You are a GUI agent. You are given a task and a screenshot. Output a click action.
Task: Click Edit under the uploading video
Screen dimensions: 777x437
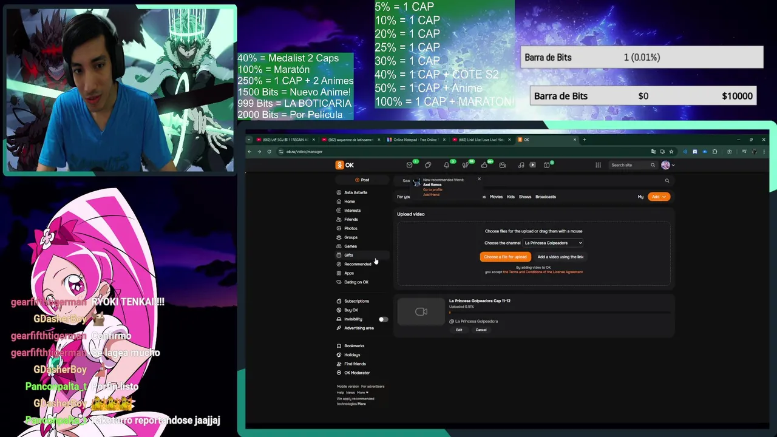(459, 330)
